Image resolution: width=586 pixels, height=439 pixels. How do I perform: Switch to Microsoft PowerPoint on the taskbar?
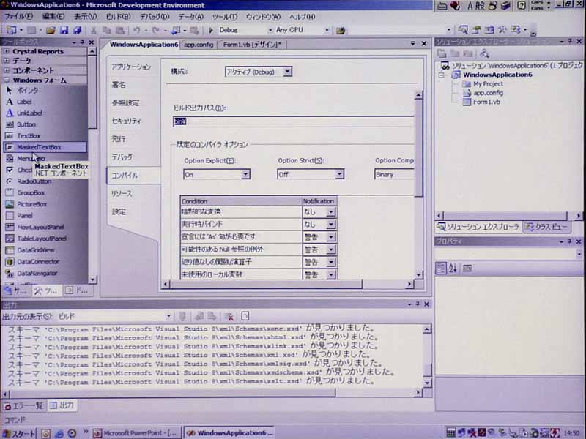(x=137, y=433)
